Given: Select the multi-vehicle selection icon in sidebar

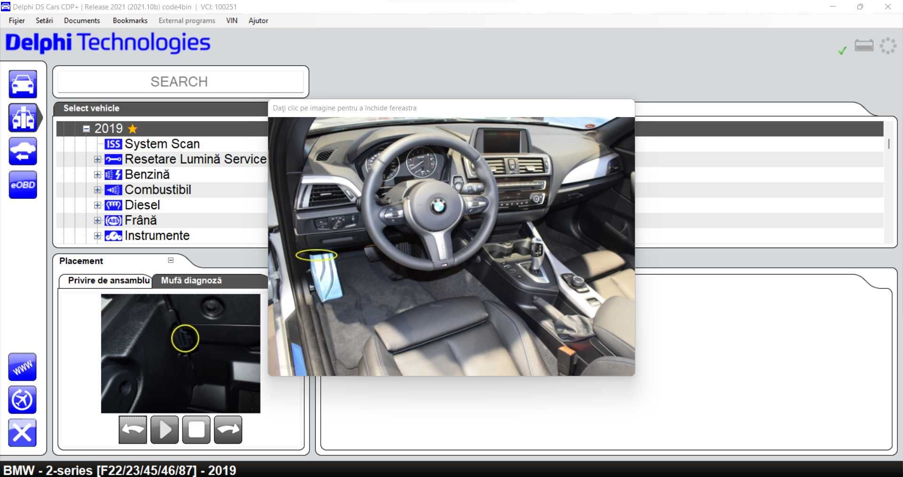Looking at the screenshot, I should 23,117.
